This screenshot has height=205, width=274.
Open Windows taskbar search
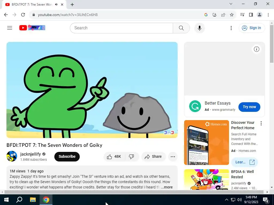19,200
